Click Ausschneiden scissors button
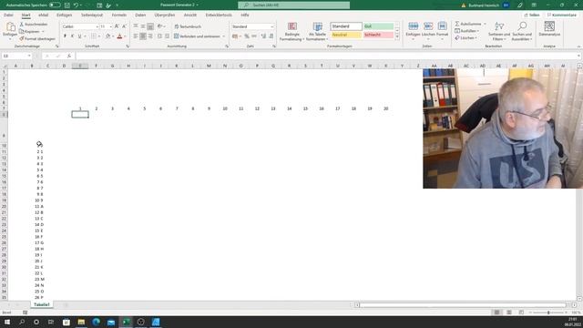Screen dimensions: 583x328 point(34,25)
